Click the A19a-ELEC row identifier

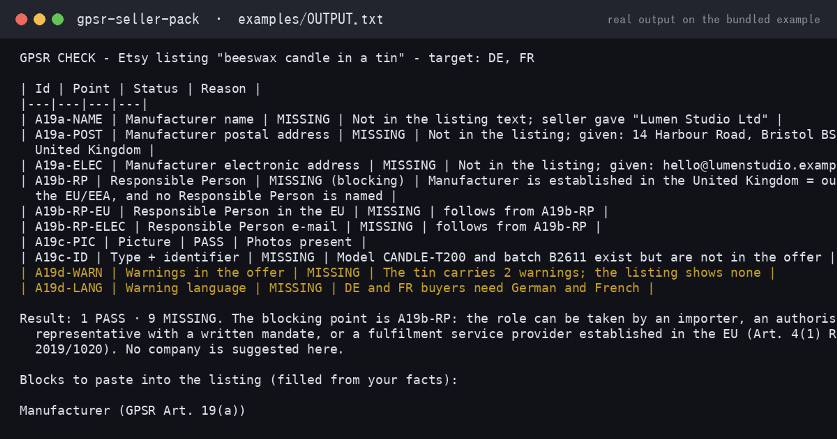[69, 165]
